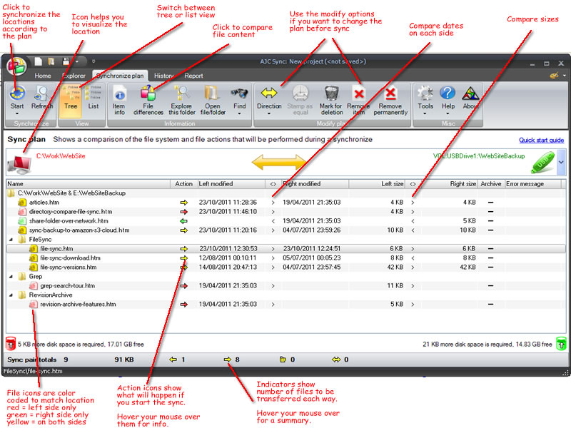This screenshot has width=571, height=428.
Task: Switch to the Explorer tab
Action: tap(74, 76)
